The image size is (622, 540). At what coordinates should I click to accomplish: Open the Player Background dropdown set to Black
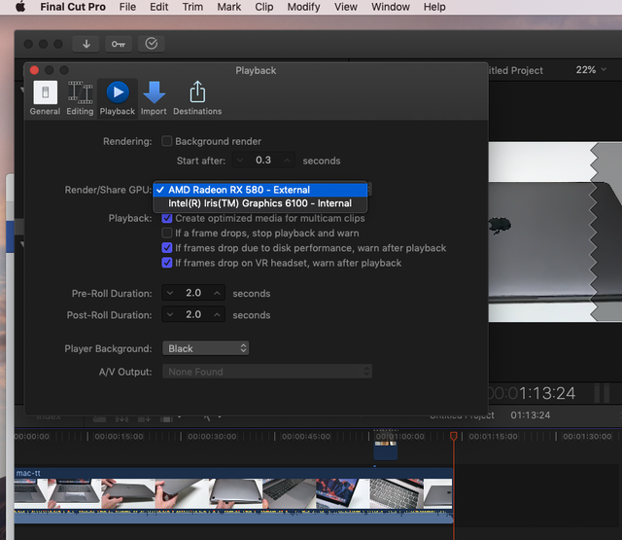coord(205,348)
